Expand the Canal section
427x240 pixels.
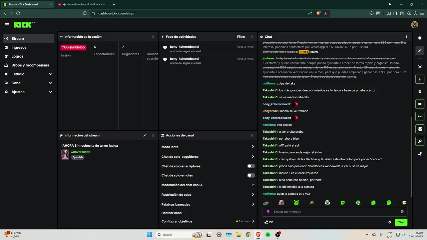29,83
